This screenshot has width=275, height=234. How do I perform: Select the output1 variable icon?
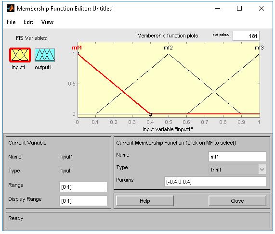[x=45, y=55]
